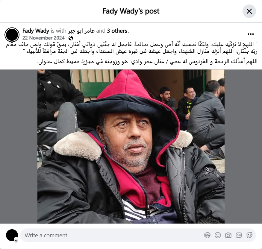Click the last Arabic condolence line
The image size is (262, 249).
pos(147,61)
